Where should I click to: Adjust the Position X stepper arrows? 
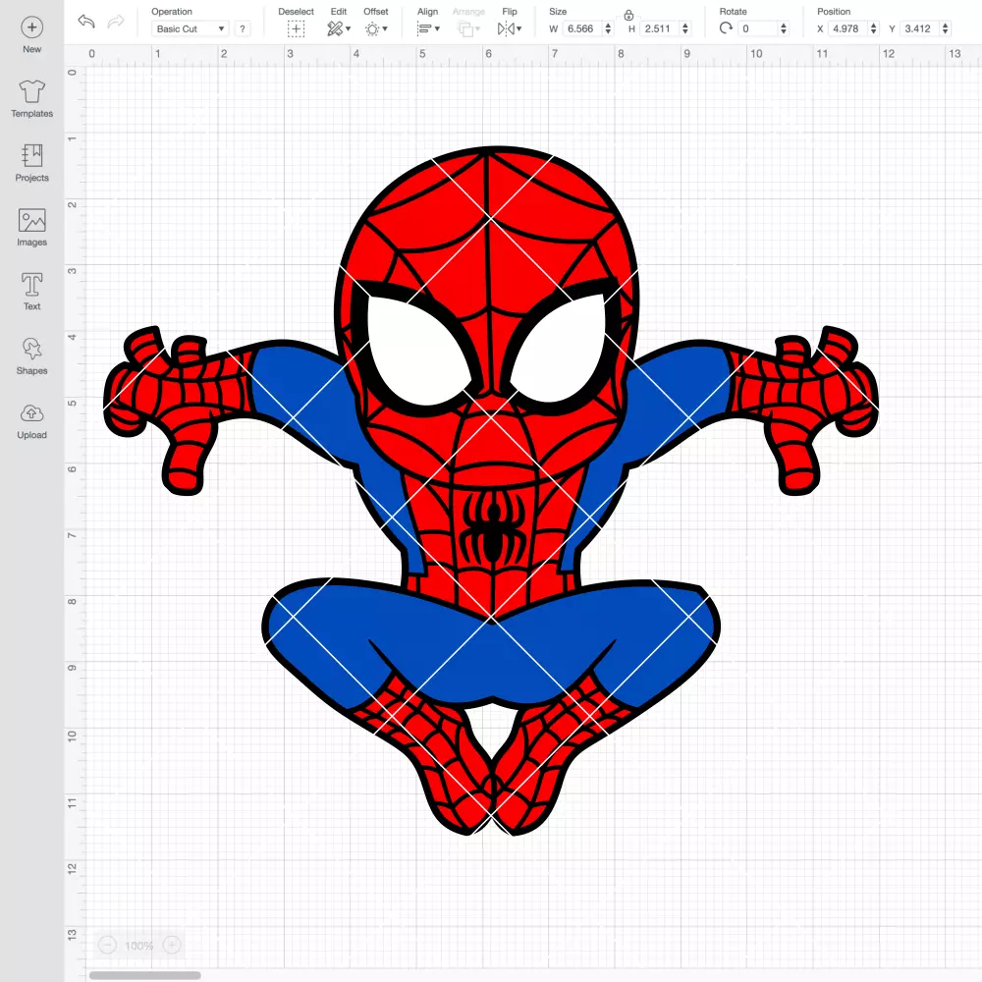(x=874, y=28)
